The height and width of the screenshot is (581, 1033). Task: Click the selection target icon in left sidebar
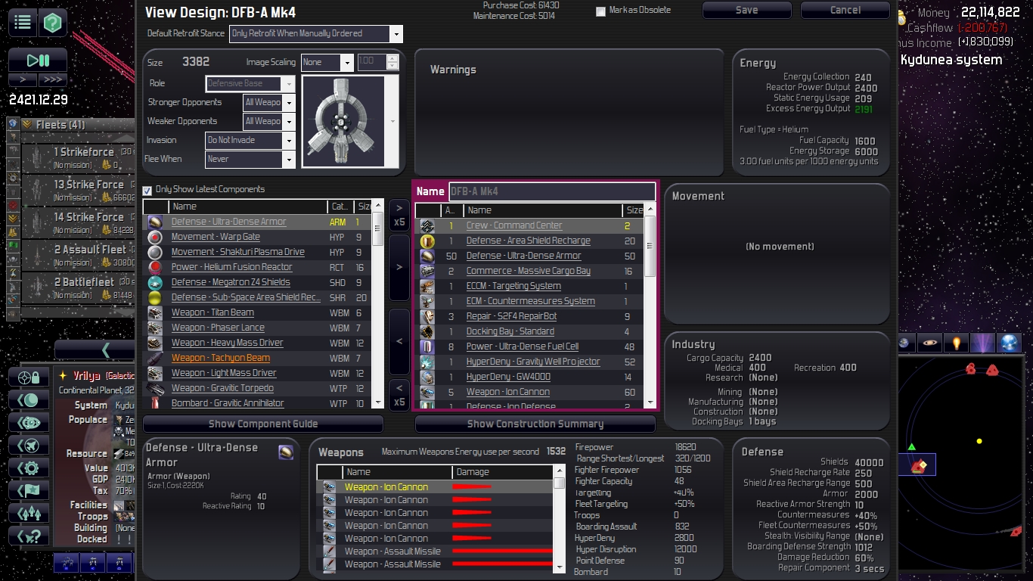pos(29,377)
